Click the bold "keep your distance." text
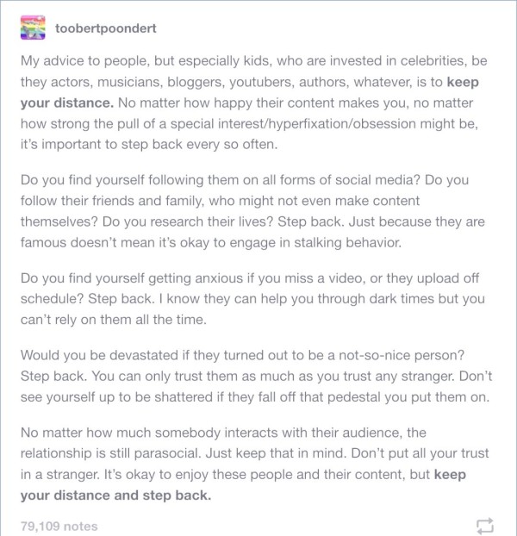 click(62, 103)
